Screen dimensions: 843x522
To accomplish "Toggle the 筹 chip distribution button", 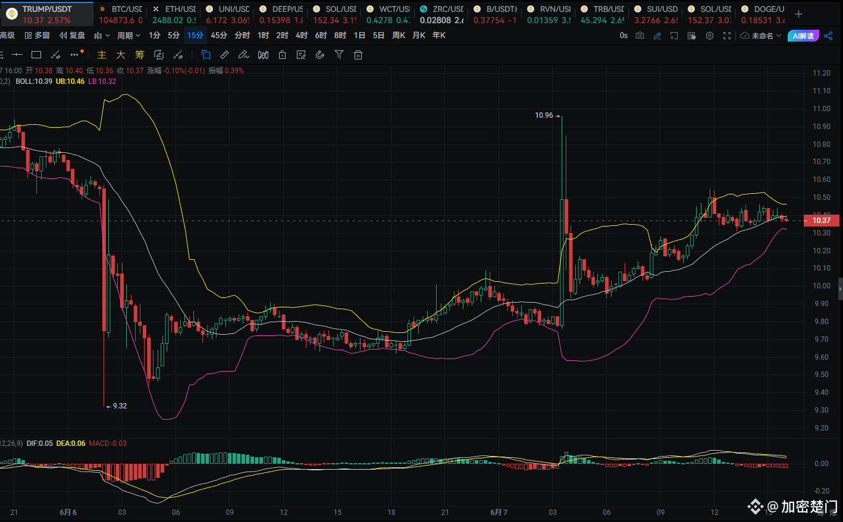I will pos(140,55).
